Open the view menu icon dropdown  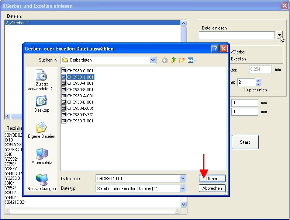click(x=192, y=60)
